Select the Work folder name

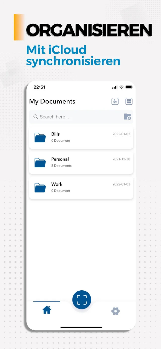[x=57, y=184]
